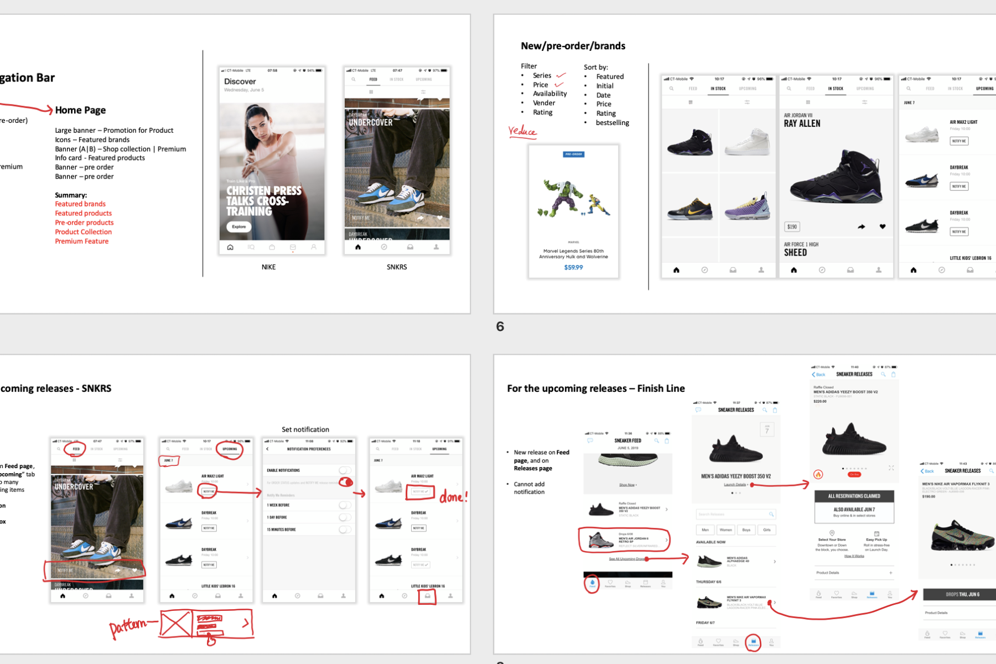996x664 pixels.
Task: Tap profile icon in Home Page slide's SNKRS mockup
Action: coord(437,247)
